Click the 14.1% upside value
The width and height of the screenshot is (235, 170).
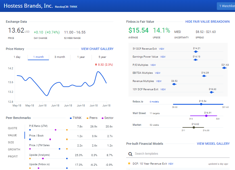(161, 30)
